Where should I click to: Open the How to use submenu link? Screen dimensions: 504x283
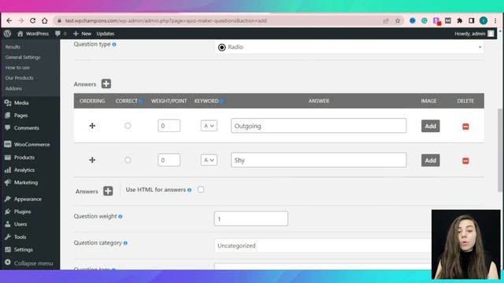(x=17, y=68)
